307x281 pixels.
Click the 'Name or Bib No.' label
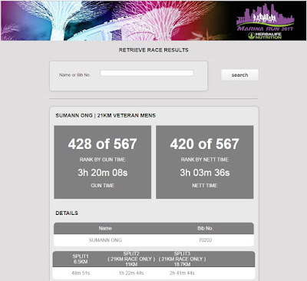74,75
